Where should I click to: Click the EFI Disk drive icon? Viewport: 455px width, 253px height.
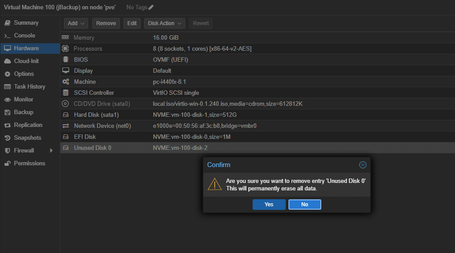point(66,137)
